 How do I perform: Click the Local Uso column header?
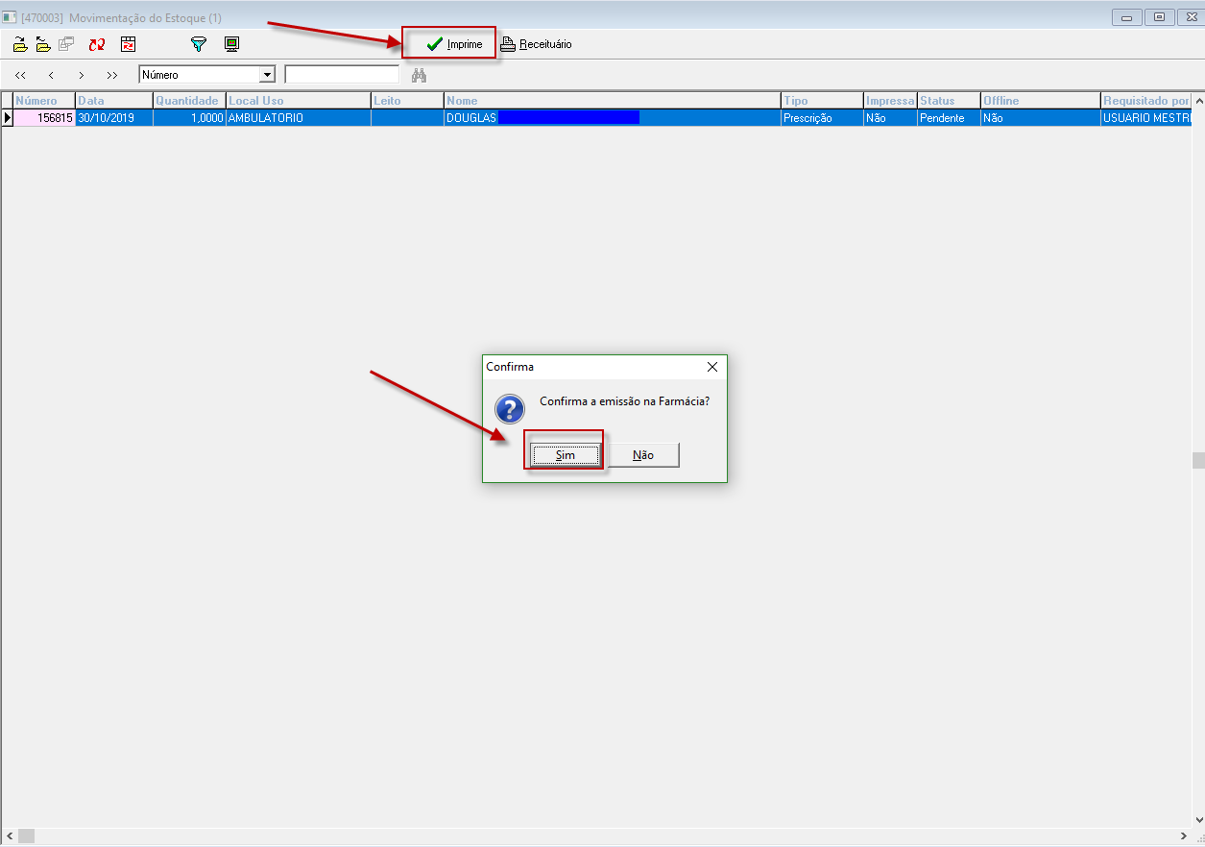click(299, 101)
